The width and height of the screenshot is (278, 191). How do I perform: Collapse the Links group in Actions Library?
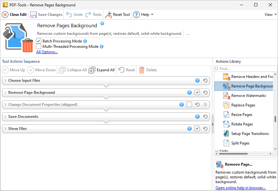tap(217, 151)
